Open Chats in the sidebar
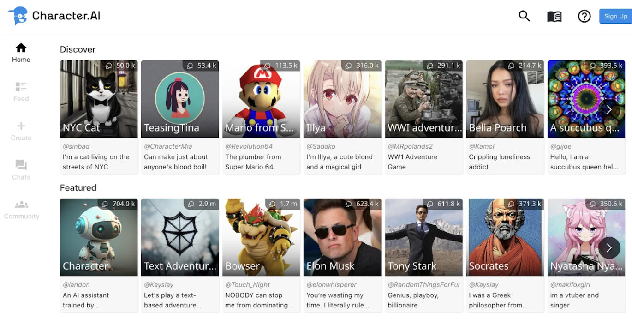This screenshot has width=632, height=319. pos(21,170)
